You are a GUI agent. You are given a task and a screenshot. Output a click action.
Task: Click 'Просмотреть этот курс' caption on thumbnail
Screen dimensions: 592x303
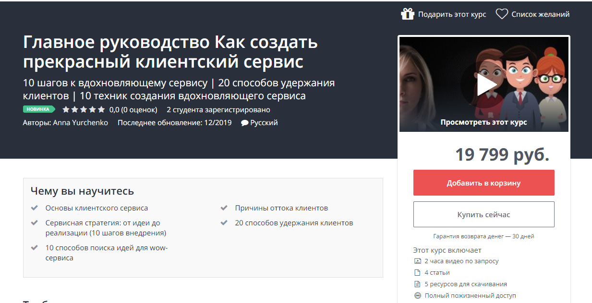[483, 122]
